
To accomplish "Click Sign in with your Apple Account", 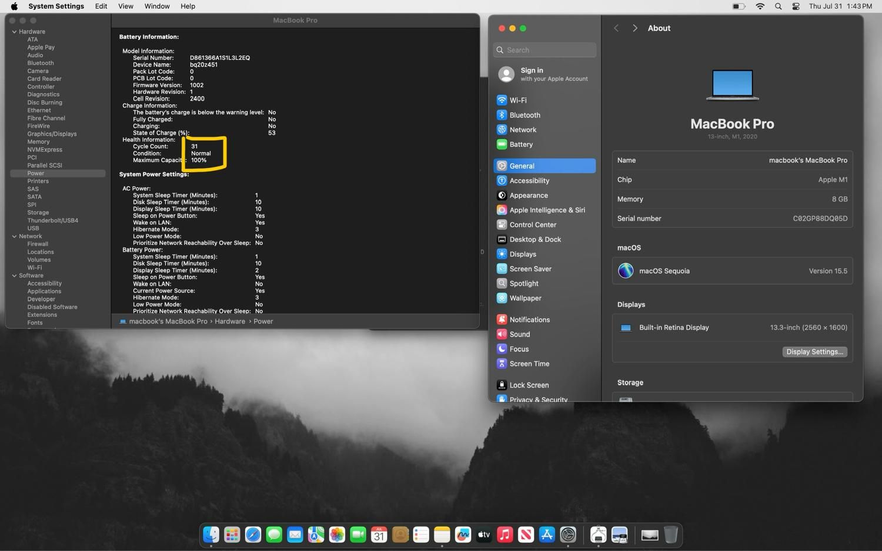I will click(x=544, y=74).
